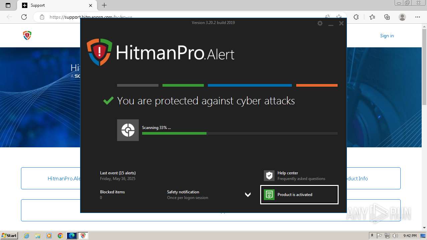Click the address bar URL
427x240 pixels.
point(91,17)
